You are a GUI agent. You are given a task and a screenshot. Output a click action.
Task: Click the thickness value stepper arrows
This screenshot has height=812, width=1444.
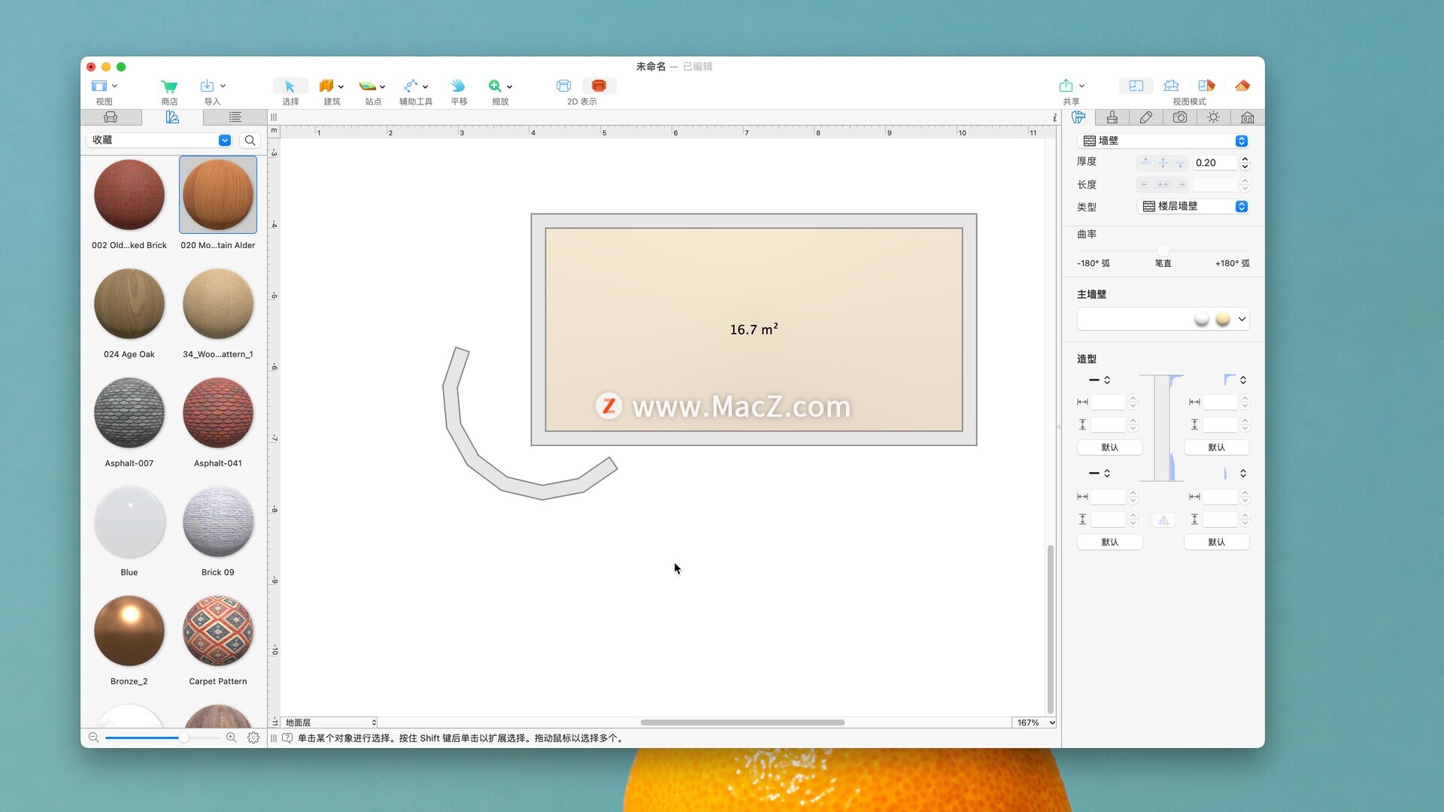tap(1245, 162)
